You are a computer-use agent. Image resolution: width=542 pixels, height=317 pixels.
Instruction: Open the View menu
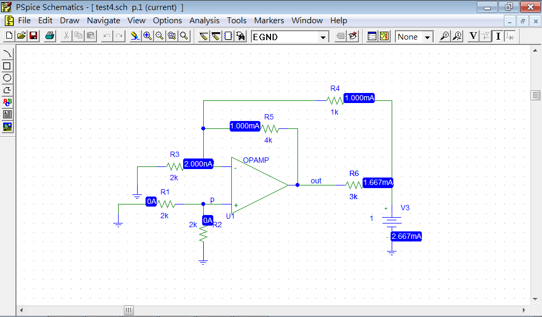point(136,21)
